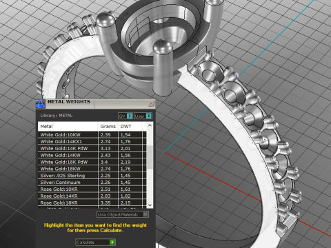331x248 pixels.
Task: Click the 1,54 DWT value for 10KW
Action: [126, 135]
